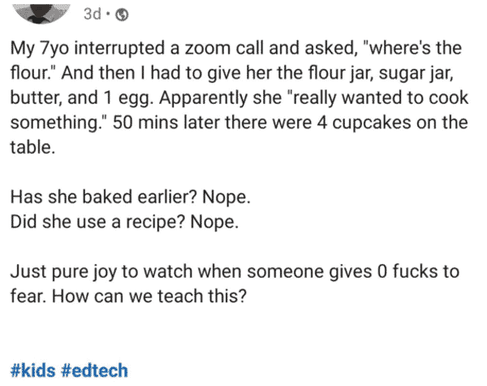Open the poster's profile avatar

pyautogui.click(x=42, y=13)
